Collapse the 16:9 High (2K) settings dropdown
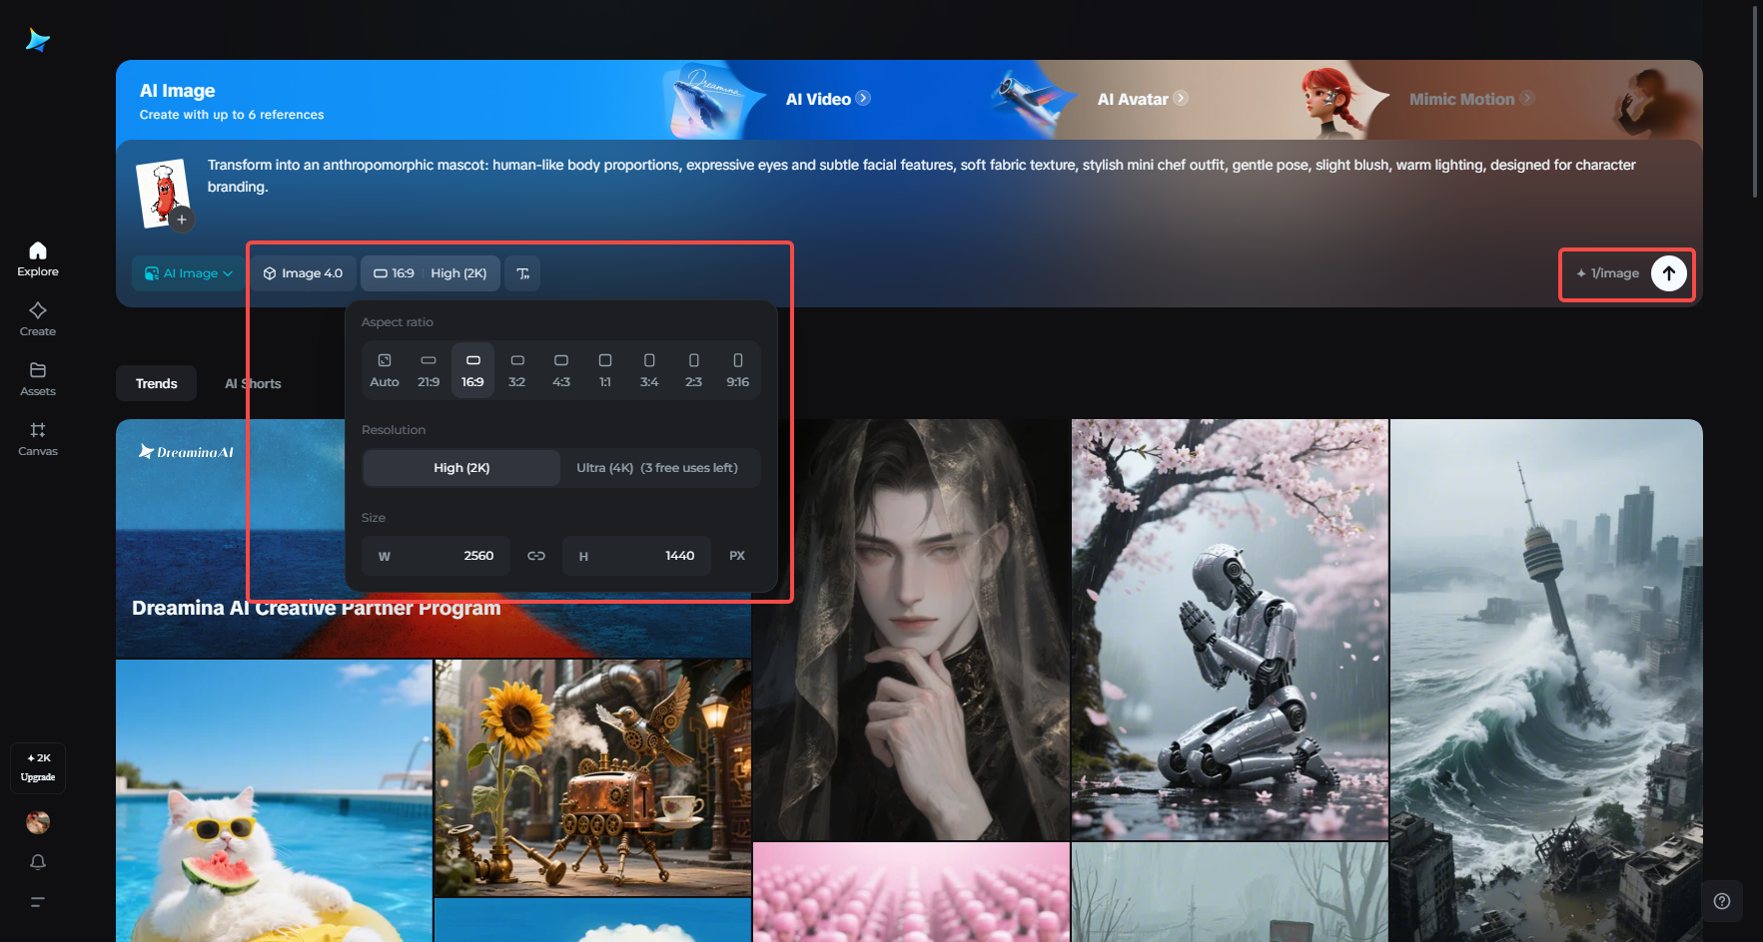 point(430,273)
